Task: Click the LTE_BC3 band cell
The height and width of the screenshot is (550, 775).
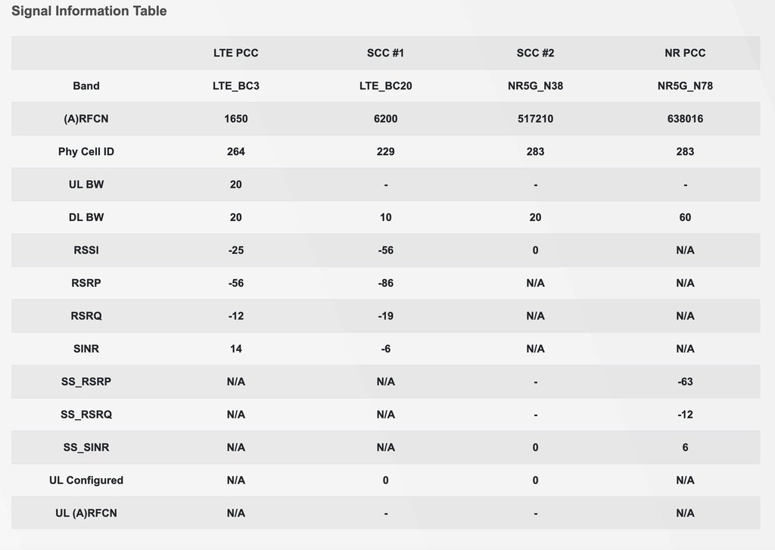Action: click(x=235, y=85)
